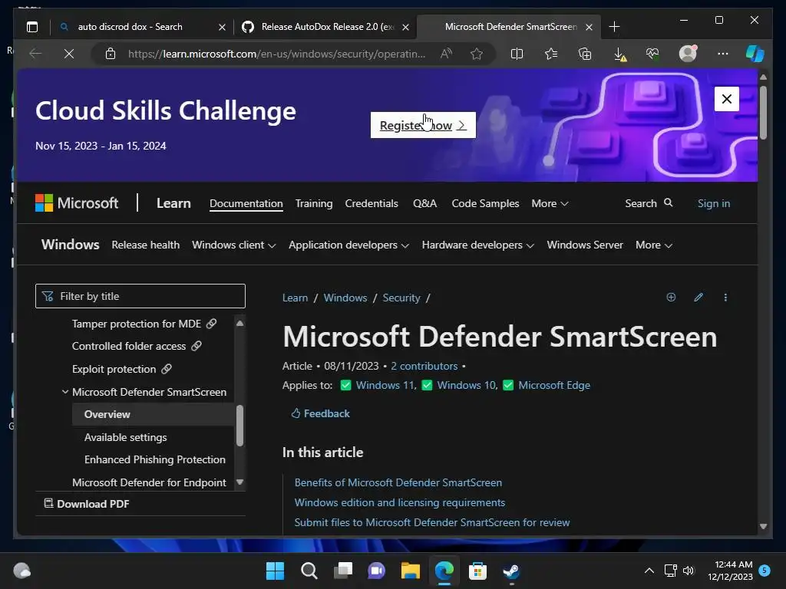The image size is (786, 589).
Task: Open Microsoft Store from taskbar
Action: tap(477, 571)
